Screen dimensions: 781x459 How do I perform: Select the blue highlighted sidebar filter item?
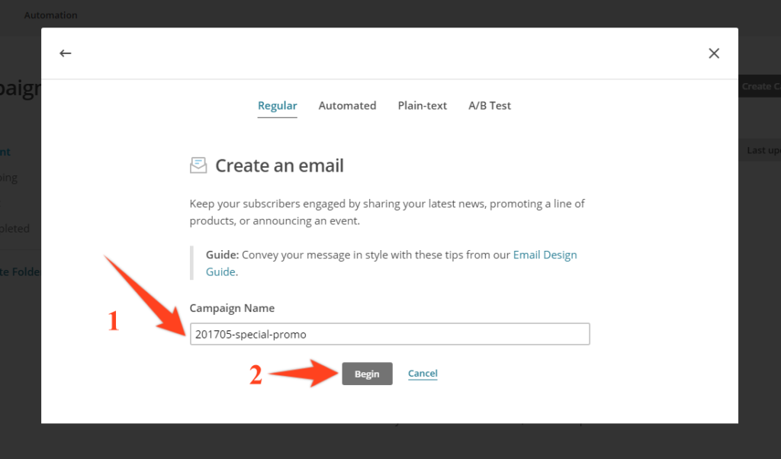click(x=5, y=152)
